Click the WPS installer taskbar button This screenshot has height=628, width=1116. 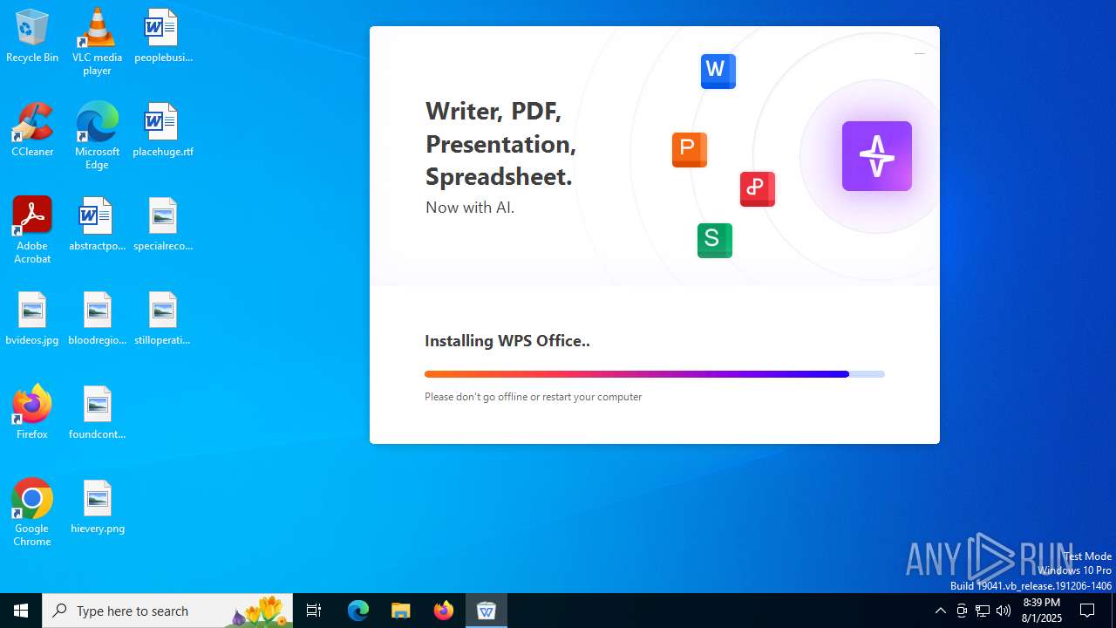coord(487,611)
